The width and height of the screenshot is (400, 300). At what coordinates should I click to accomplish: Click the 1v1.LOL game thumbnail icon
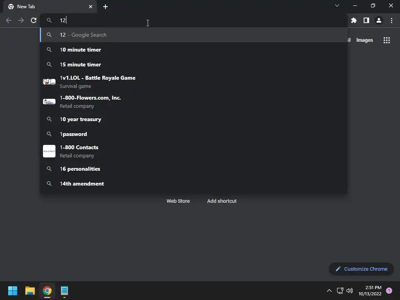(49, 82)
